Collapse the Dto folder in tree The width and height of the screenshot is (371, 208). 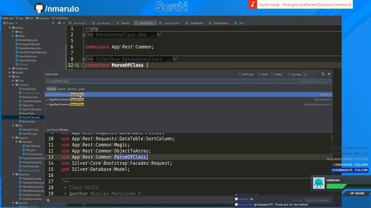13,125
